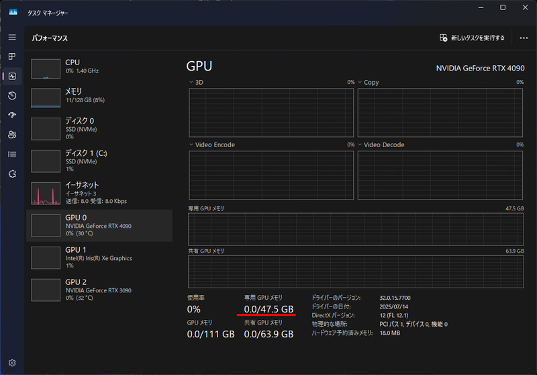
Task: Select the CPU performance item
Action: [99, 68]
